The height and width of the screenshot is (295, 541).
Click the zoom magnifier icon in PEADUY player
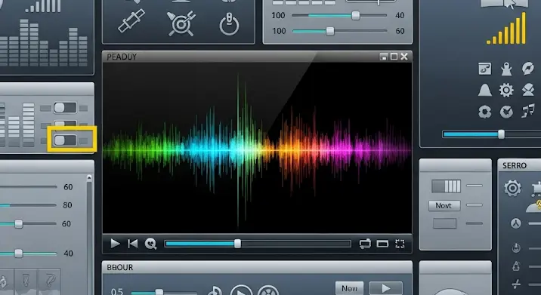click(150, 244)
